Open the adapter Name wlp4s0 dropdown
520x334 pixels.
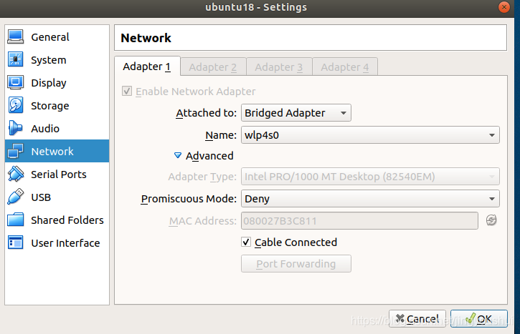[x=370, y=134]
